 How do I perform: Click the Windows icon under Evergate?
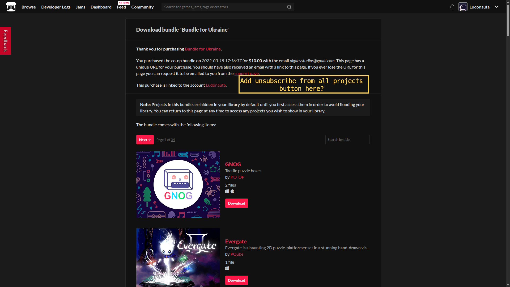tap(227, 268)
